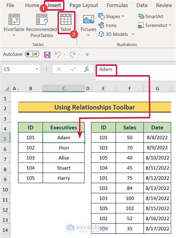Click the Redo arrow icon

[x=73, y=55]
